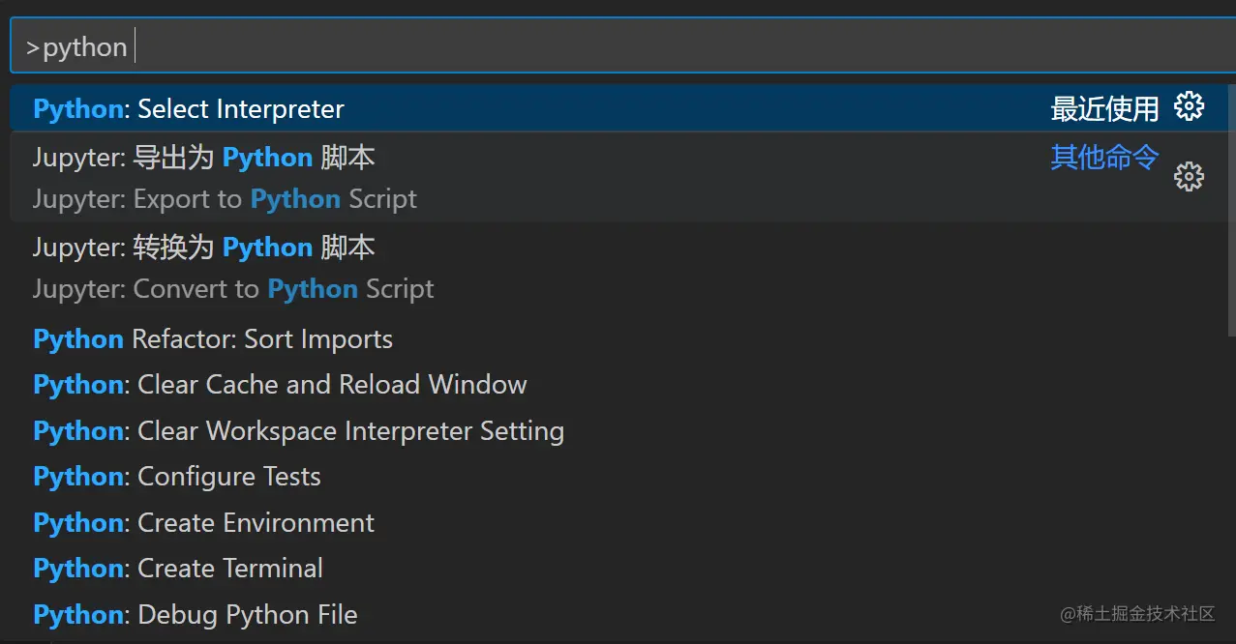Choose Jupyter: Export to Python Script command
Image resolution: width=1236 pixels, height=644 pixels.
(x=618, y=177)
